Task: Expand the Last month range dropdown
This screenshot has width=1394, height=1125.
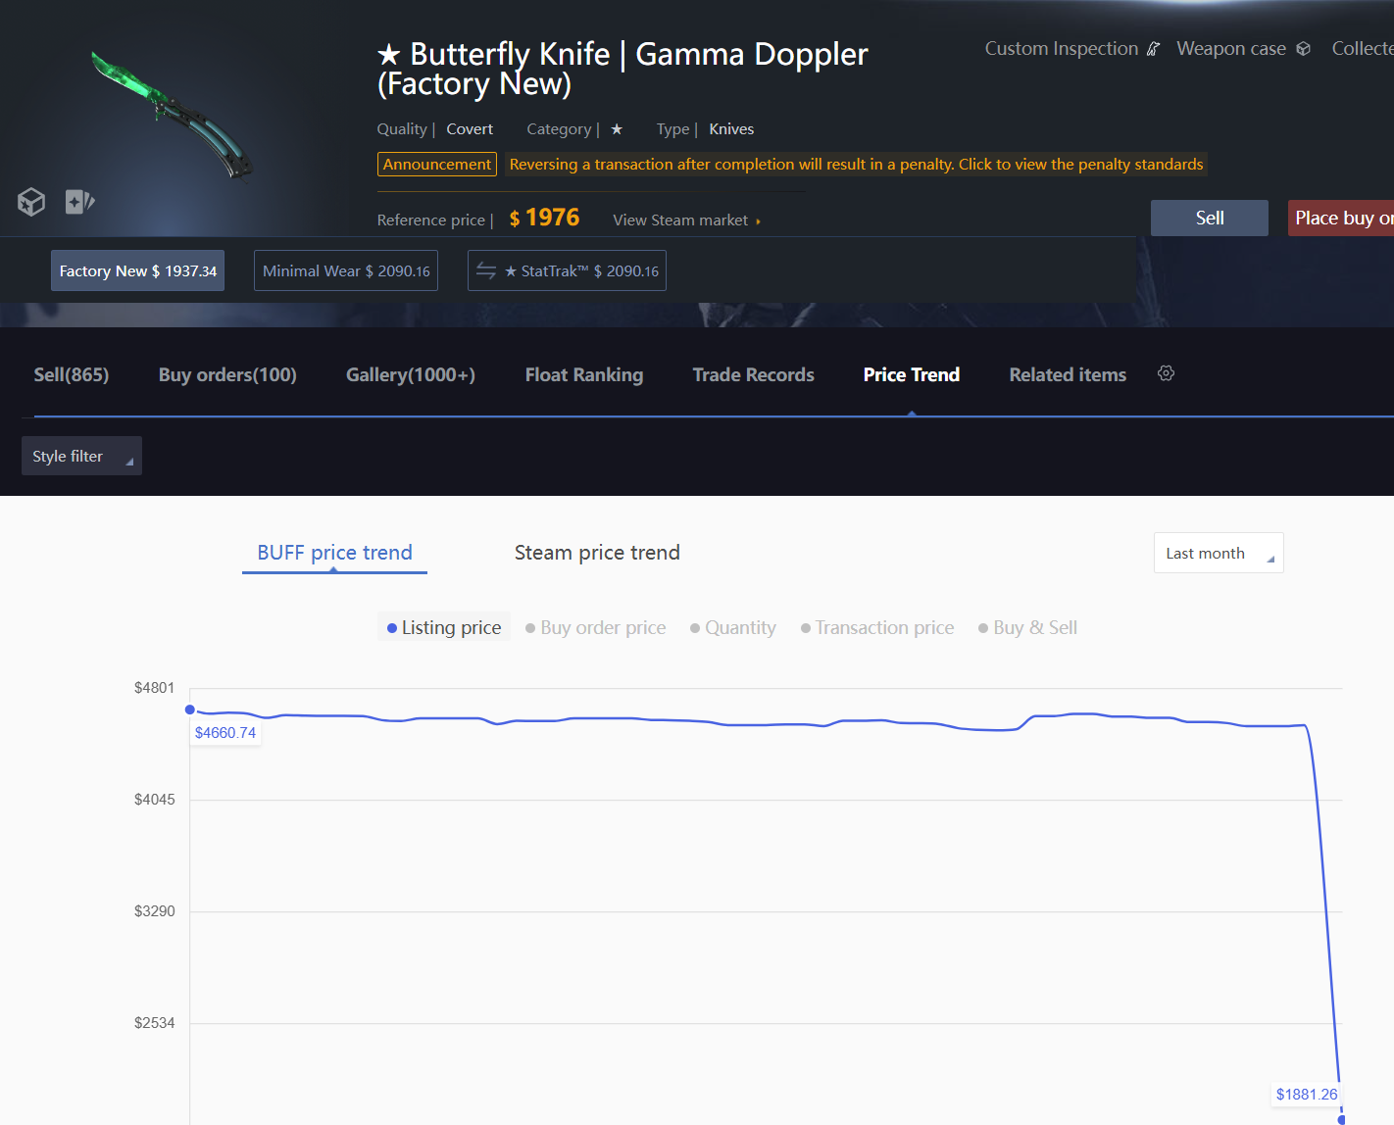Action: (1219, 553)
